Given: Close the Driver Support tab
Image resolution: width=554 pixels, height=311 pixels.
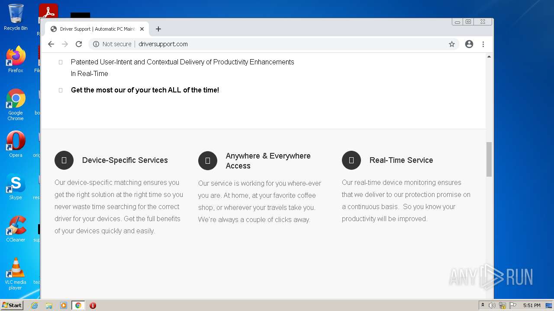Looking at the screenshot, I should [x=142, y=29].
